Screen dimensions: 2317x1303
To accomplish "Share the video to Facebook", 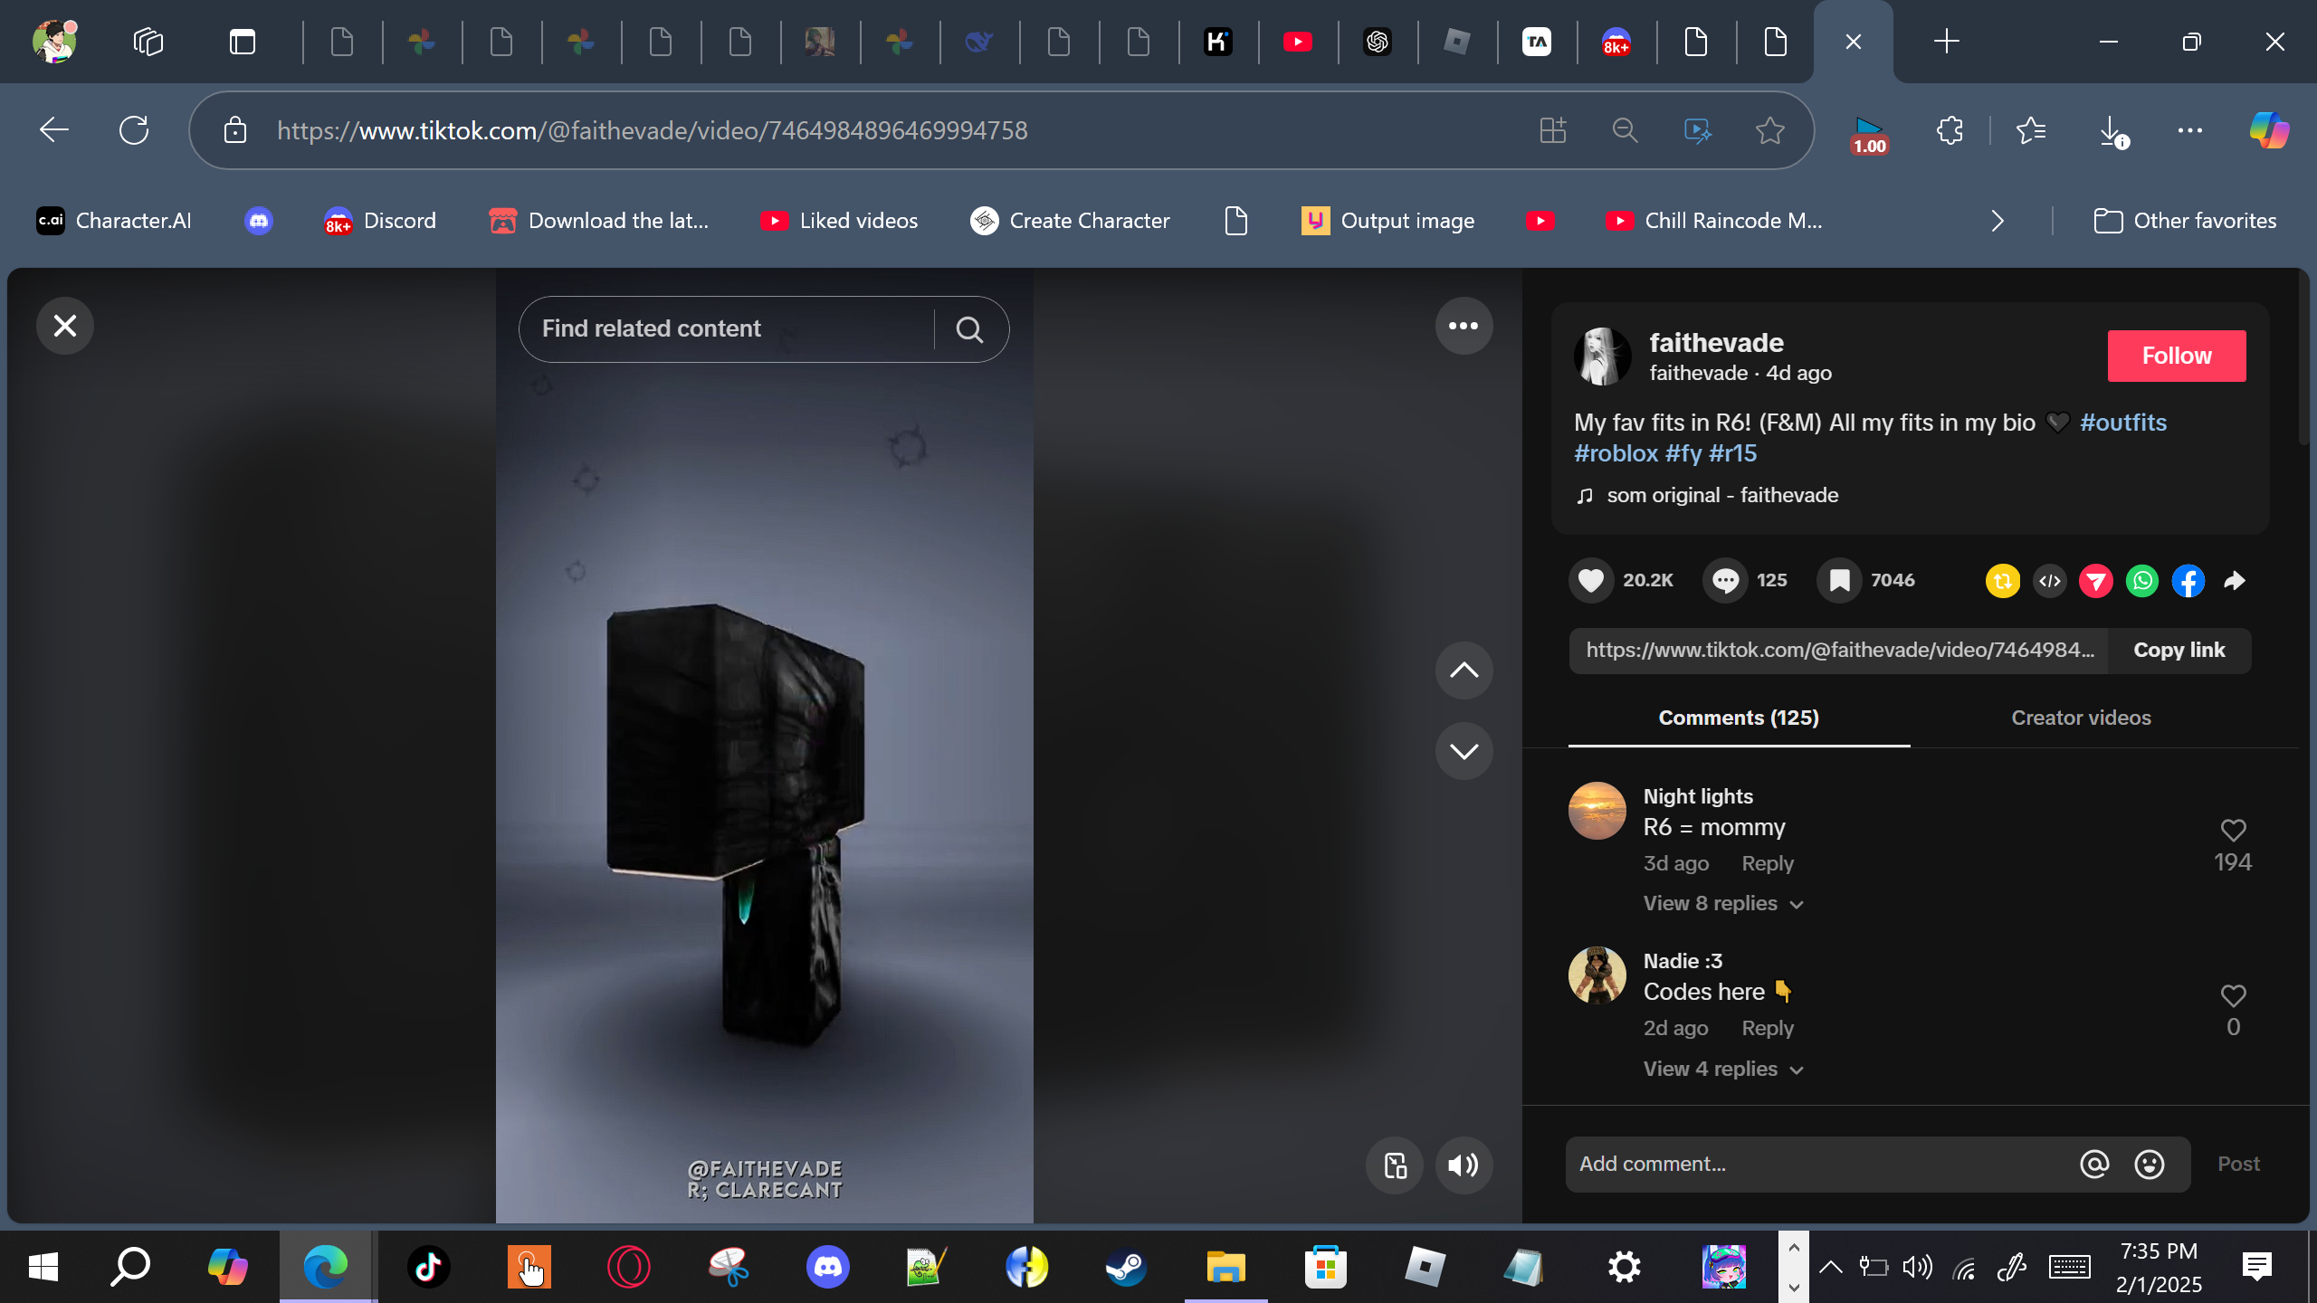I will [x=2188, y=581].
